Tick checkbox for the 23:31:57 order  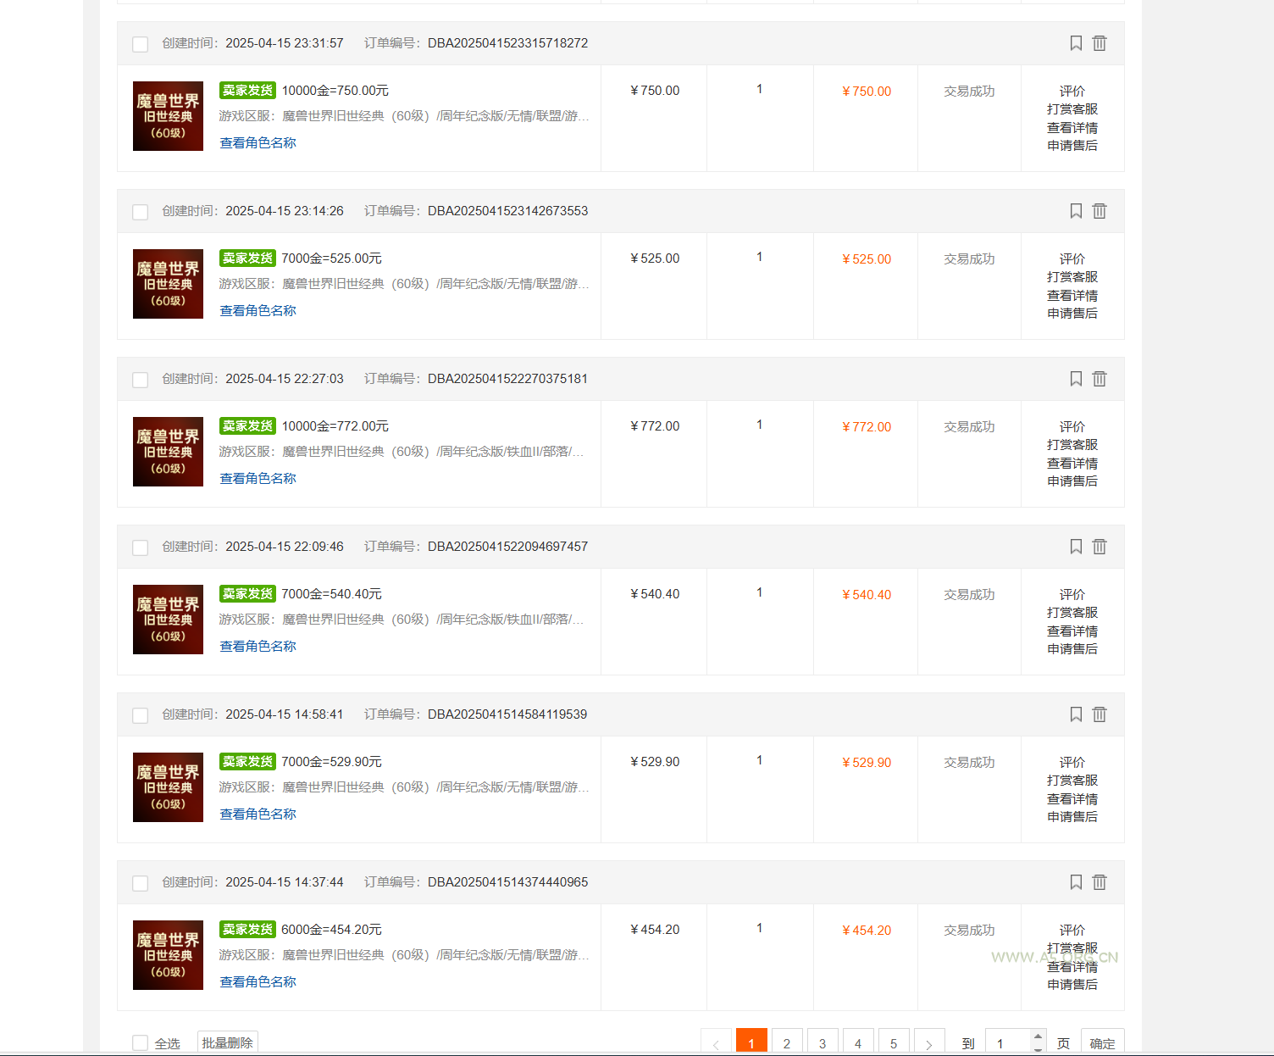click(141, 44)
